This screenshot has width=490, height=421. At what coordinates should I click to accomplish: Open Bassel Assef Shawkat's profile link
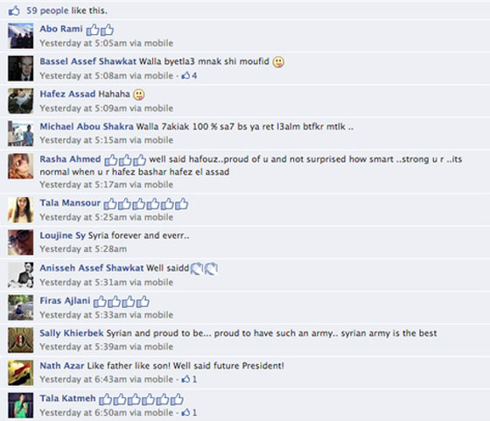tap(87, 61)
